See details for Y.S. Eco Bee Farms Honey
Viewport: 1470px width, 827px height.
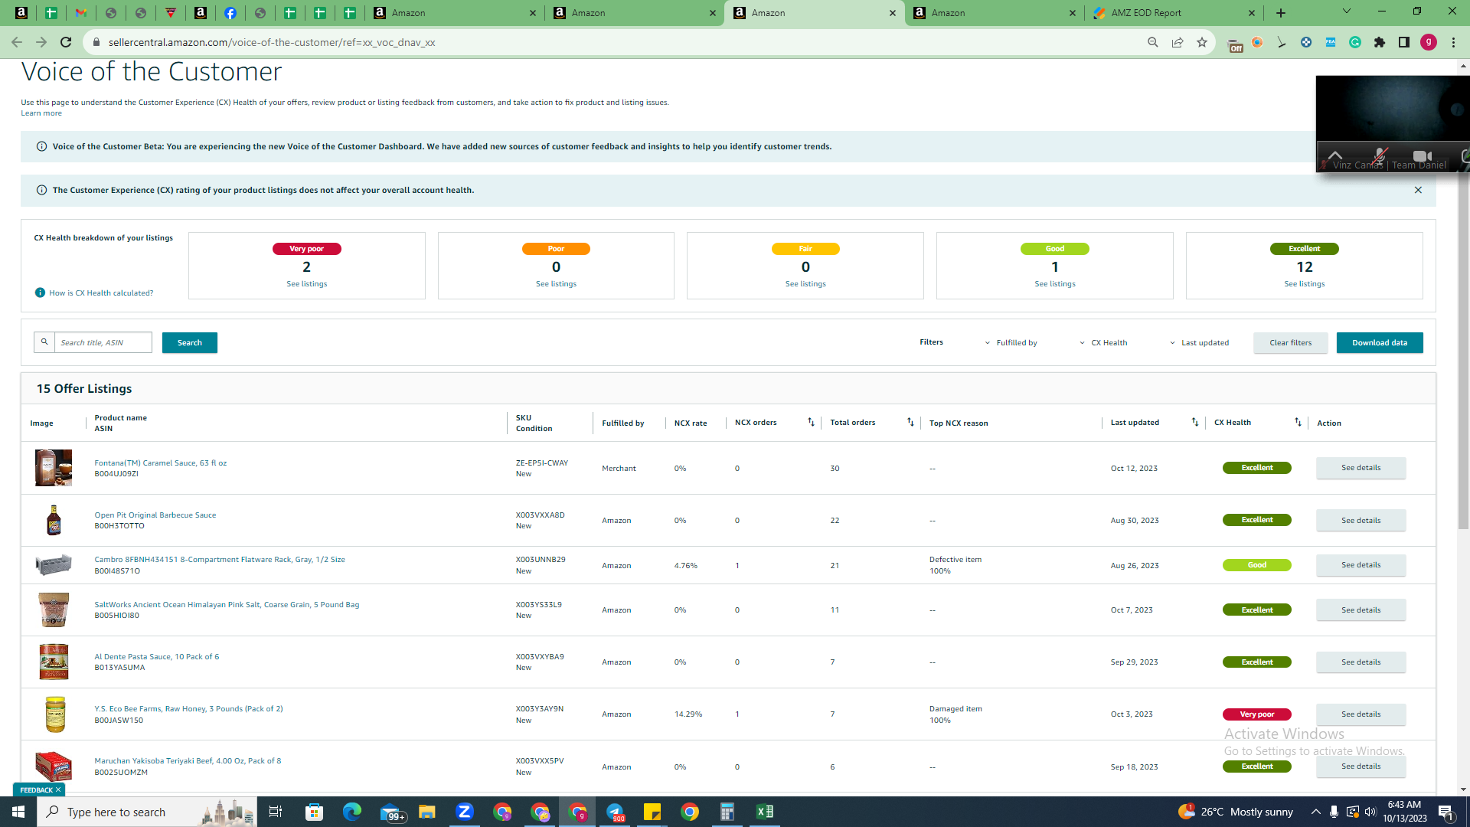(1361, 714)
